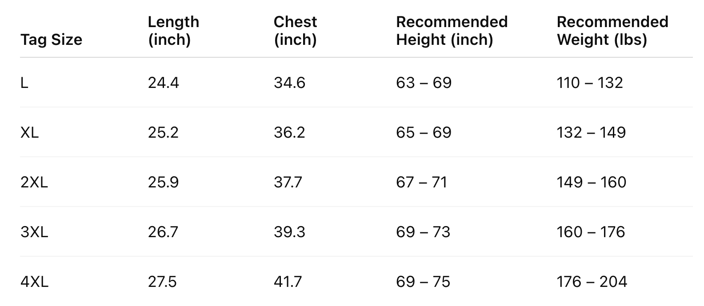704x306 pixels.
Task: Click the 41.7 chest value
Action: coord(288,282)
